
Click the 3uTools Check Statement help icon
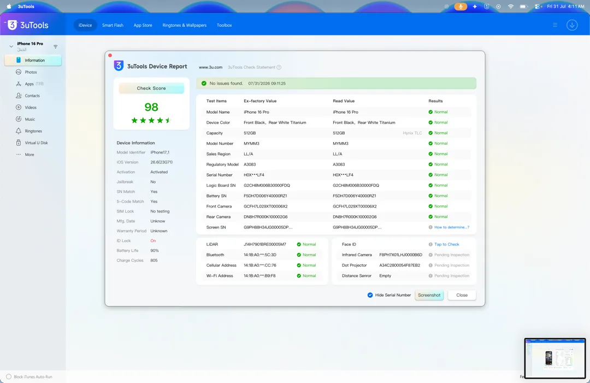point(279,67)
